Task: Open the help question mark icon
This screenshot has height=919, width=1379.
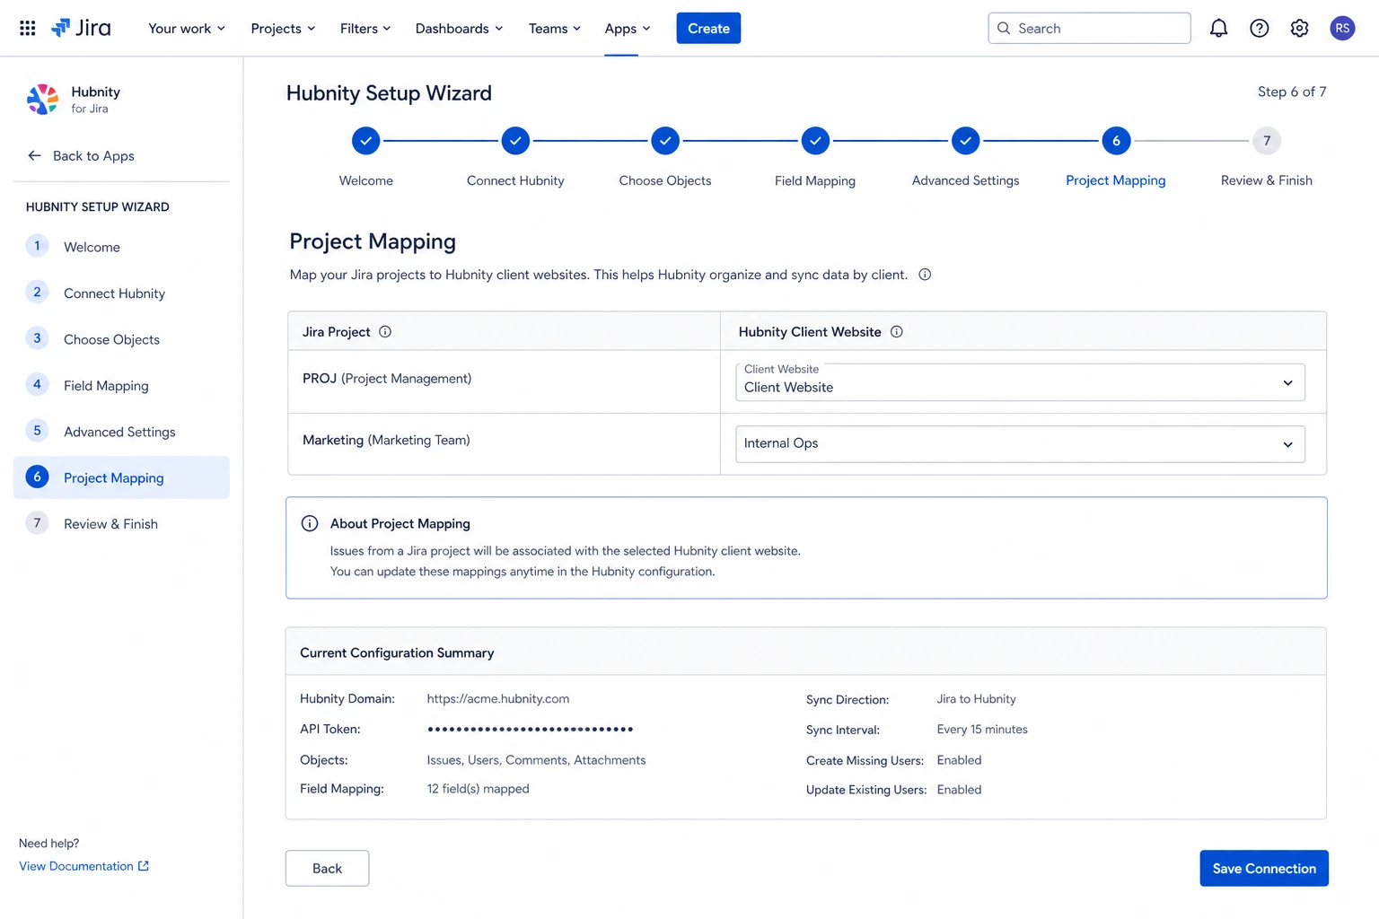Action: click(1260, 28)
